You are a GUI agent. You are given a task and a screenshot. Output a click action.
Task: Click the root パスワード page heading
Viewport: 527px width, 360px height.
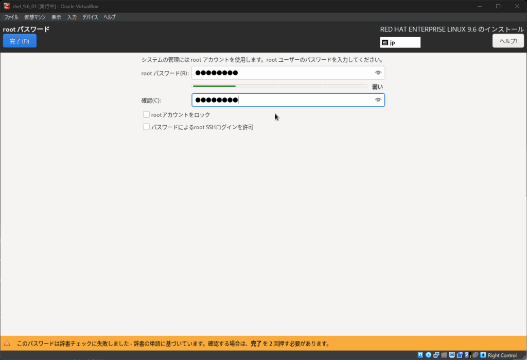(26, 29)
